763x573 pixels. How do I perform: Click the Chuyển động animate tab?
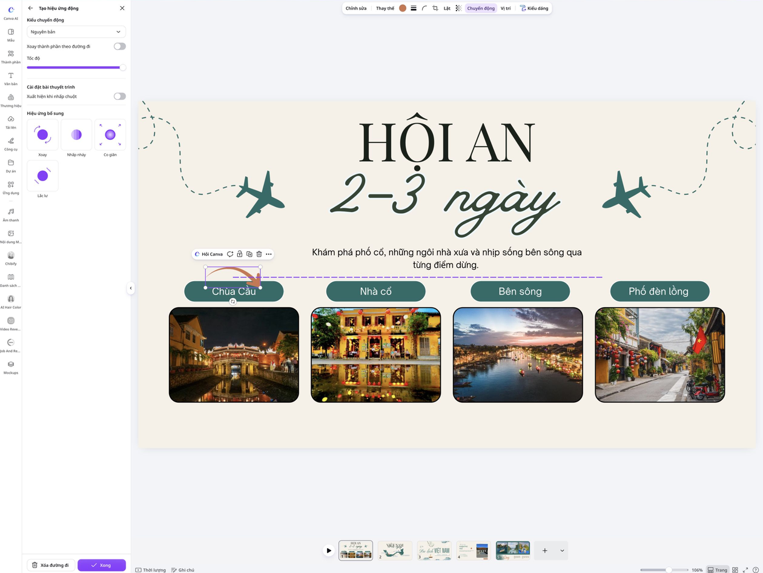pos(481,8)
